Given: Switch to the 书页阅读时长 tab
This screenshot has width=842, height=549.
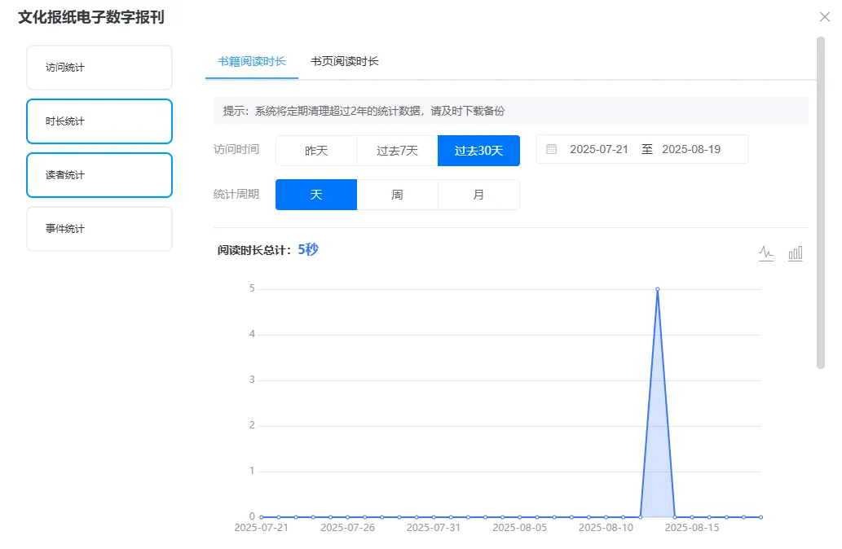Looking at the screenshot, I should coord(345,61).
